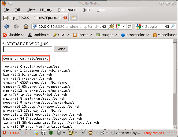Screen dimensions: 178x137
Task: Open the Disable dropdown in developer toolbar
Action: (x=13, y=35)
